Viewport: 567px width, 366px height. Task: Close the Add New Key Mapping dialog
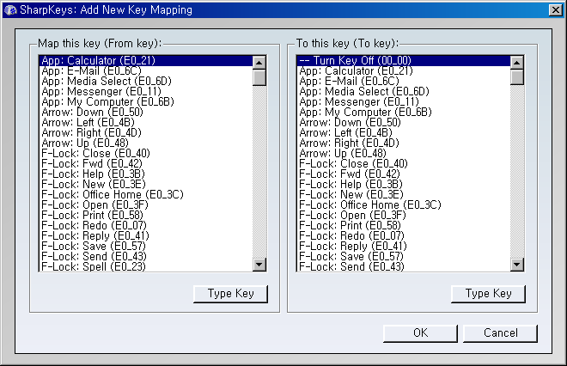[555, 10]
